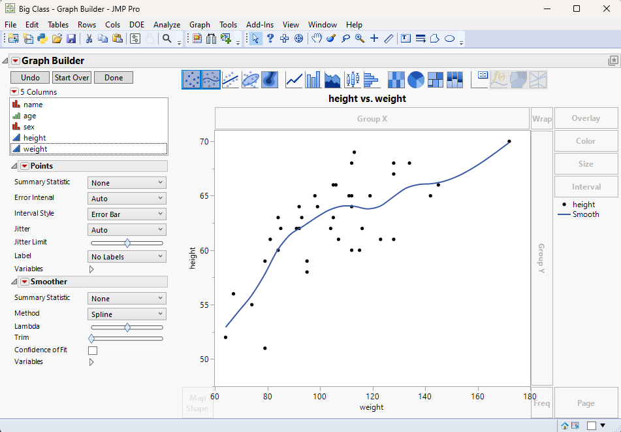Expand Variables under the Smoother section

coord(91,362)
